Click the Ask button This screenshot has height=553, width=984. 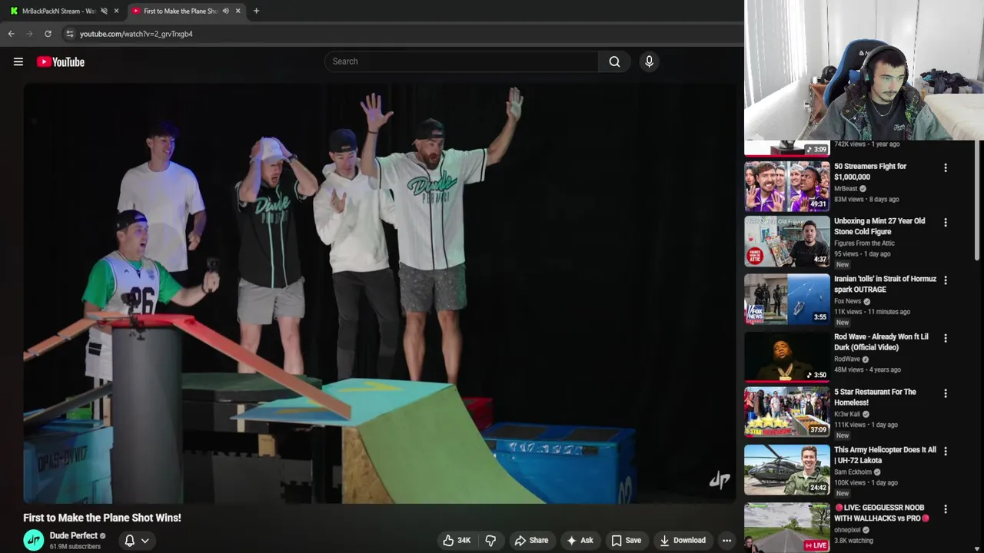(x=580, y=541)
